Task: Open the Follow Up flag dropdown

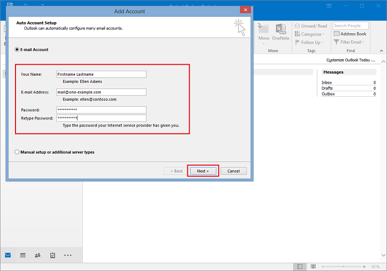Action: [x=309, y=42]
